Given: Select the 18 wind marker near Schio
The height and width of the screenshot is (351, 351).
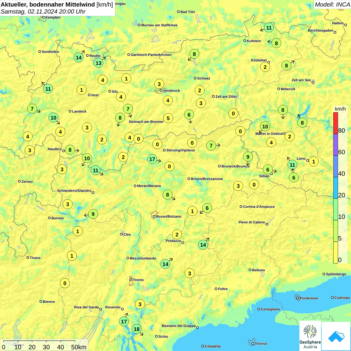Looking at the screenshot, I should pos(137,329).
